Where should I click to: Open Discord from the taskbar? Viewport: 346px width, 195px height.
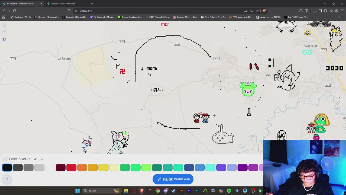click(165, 191)
